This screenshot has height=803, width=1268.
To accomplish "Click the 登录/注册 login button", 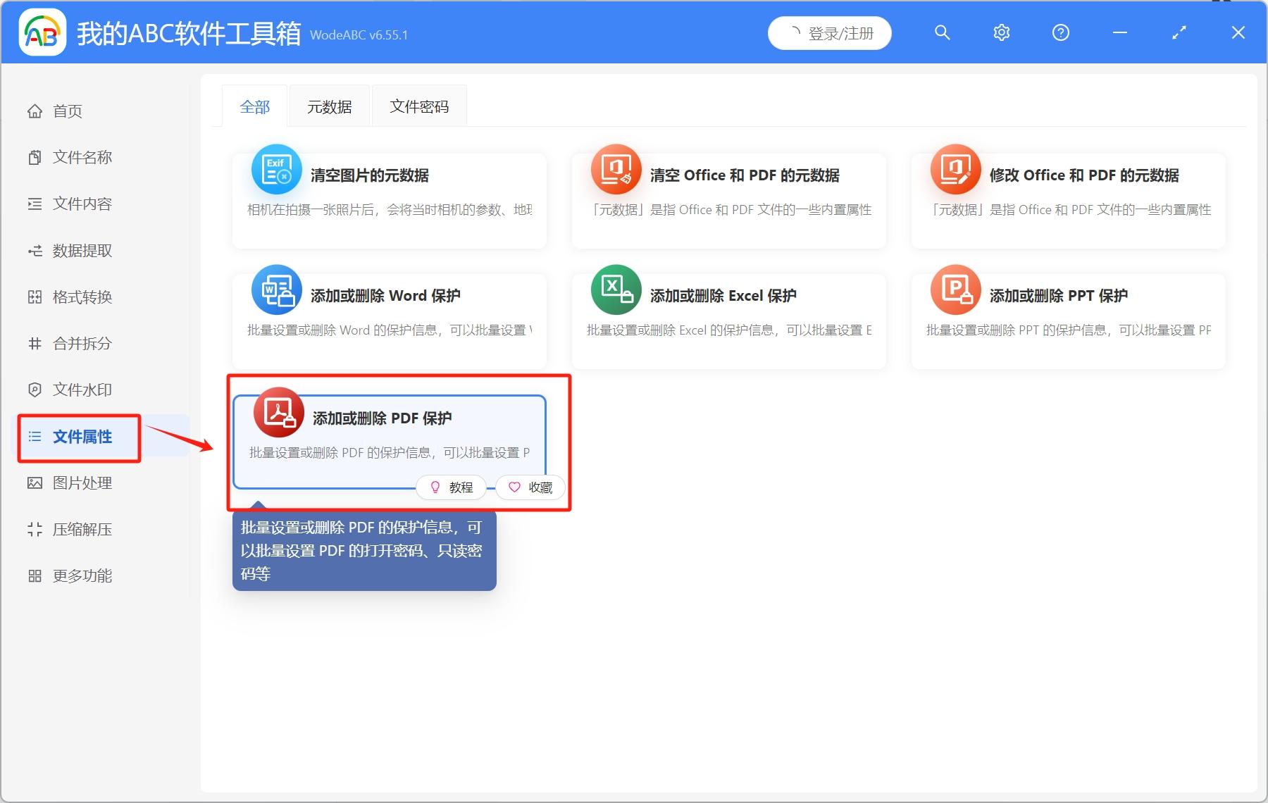I will pos(829,32).
